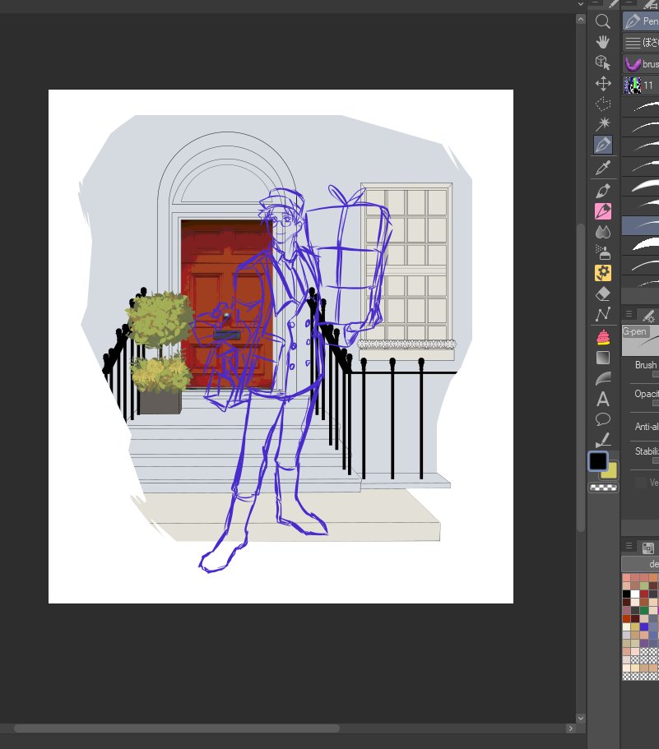
Task: Click the 'Opaci' opacity label
Action: [x=647, y=394]
